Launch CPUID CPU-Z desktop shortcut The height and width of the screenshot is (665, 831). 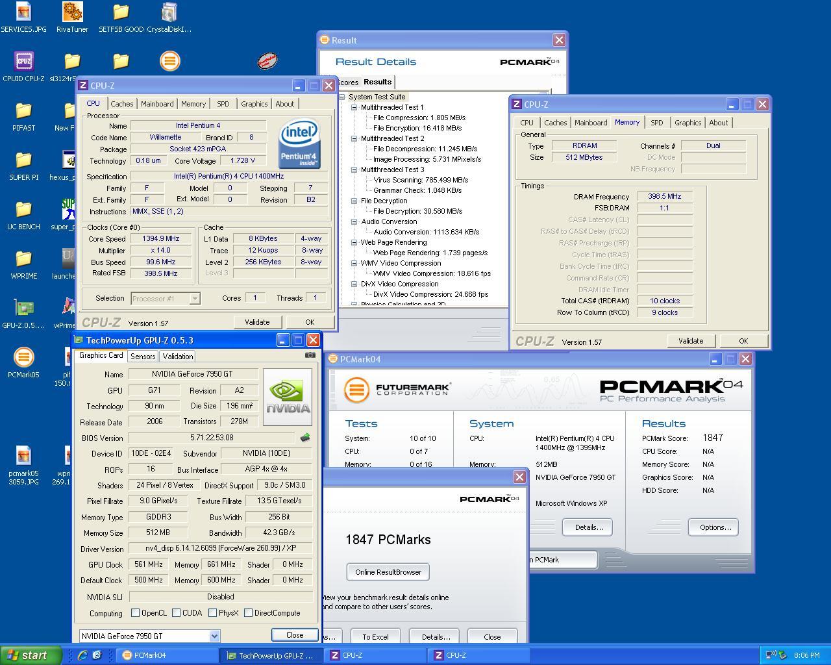(23, 67)
